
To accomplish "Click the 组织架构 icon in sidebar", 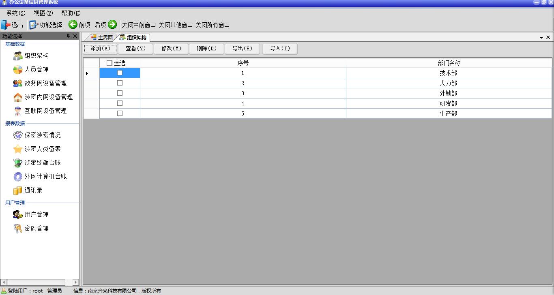I will [18, 56].
